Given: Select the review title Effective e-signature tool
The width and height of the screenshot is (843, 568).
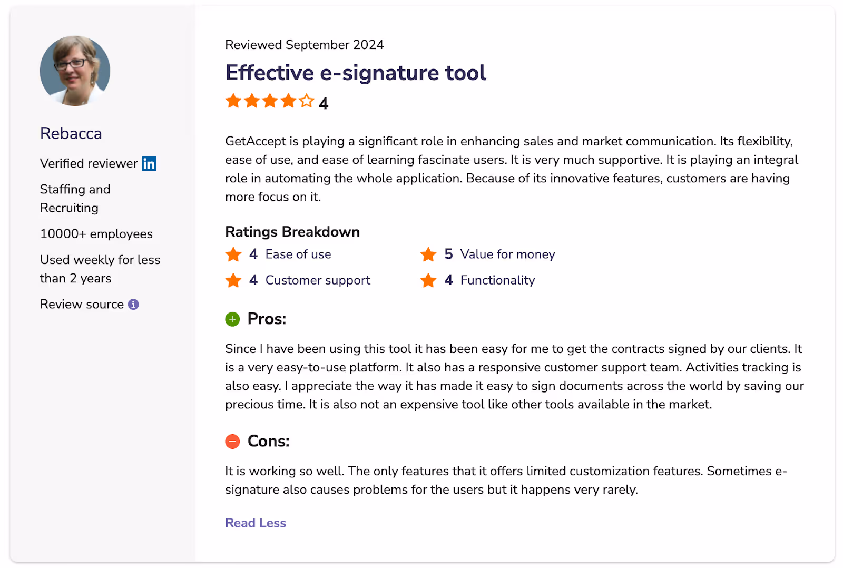Looking at the screenshot, I should 356,73.
